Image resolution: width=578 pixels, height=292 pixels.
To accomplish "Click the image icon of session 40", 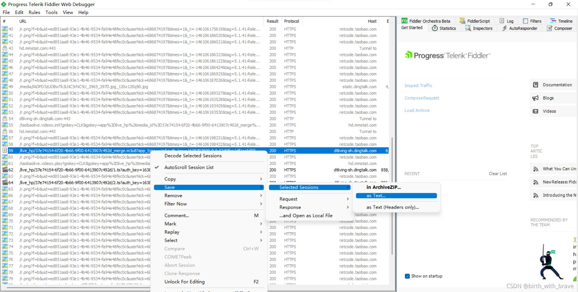I will pos(5,29).
